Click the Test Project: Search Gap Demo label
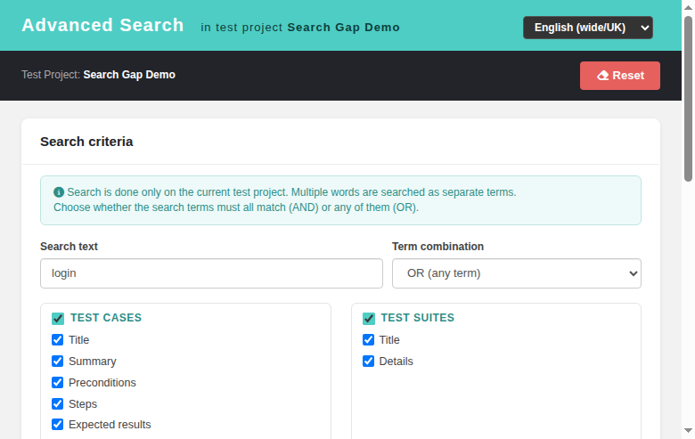Viewport: 695px width, 439px height. click(98, 75)
